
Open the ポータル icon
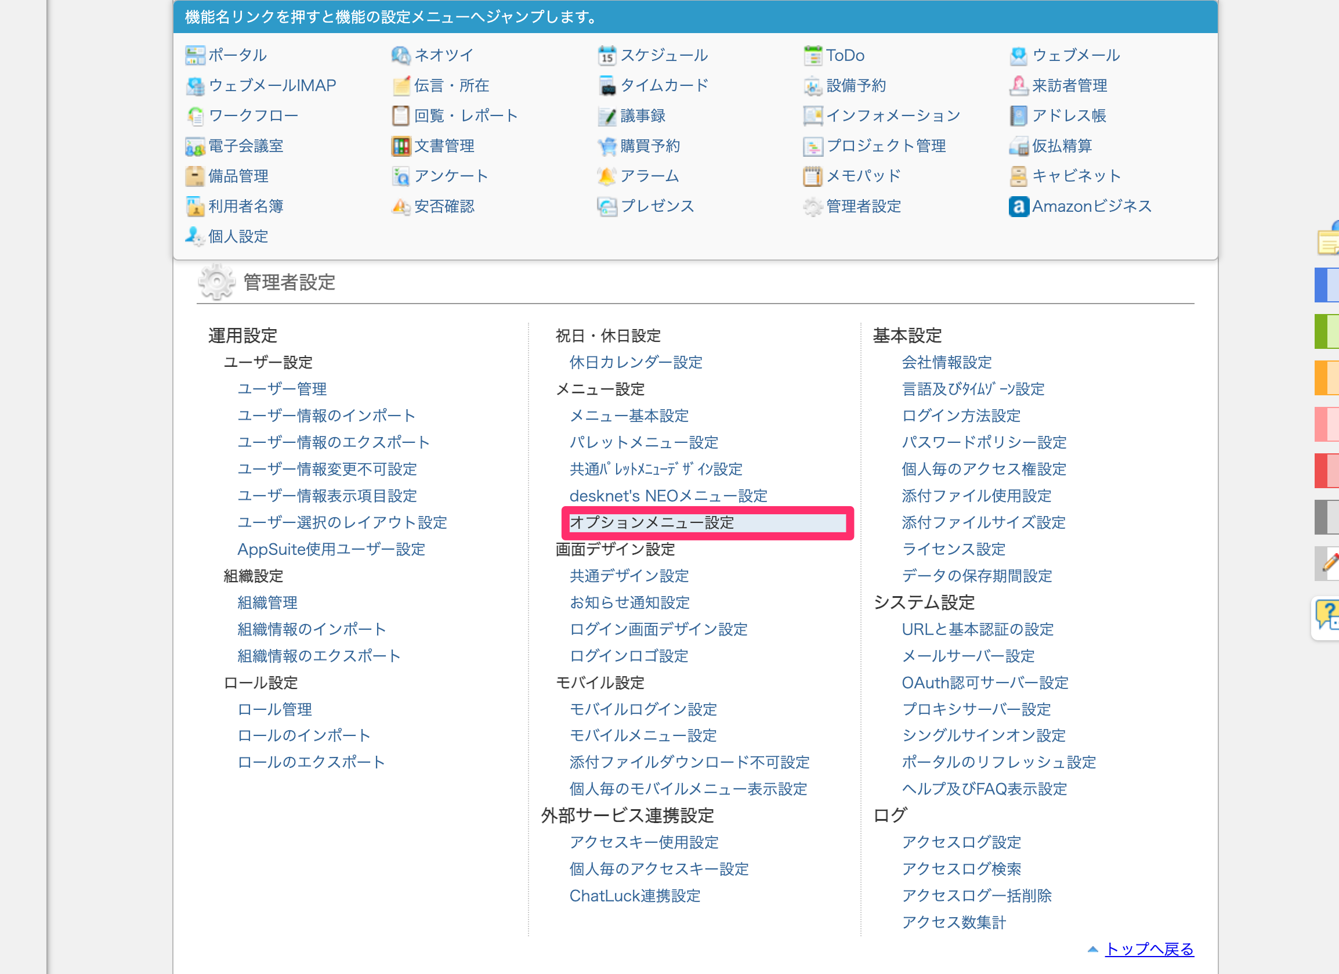coord(195,56)
